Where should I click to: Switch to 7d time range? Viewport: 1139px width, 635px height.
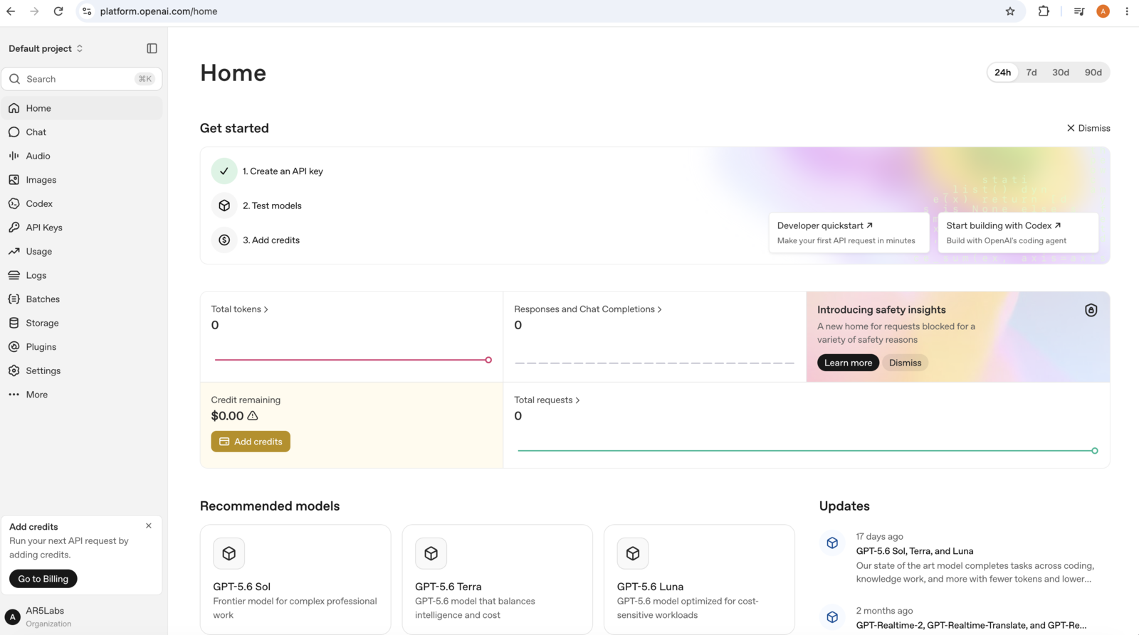point(1032,73)
